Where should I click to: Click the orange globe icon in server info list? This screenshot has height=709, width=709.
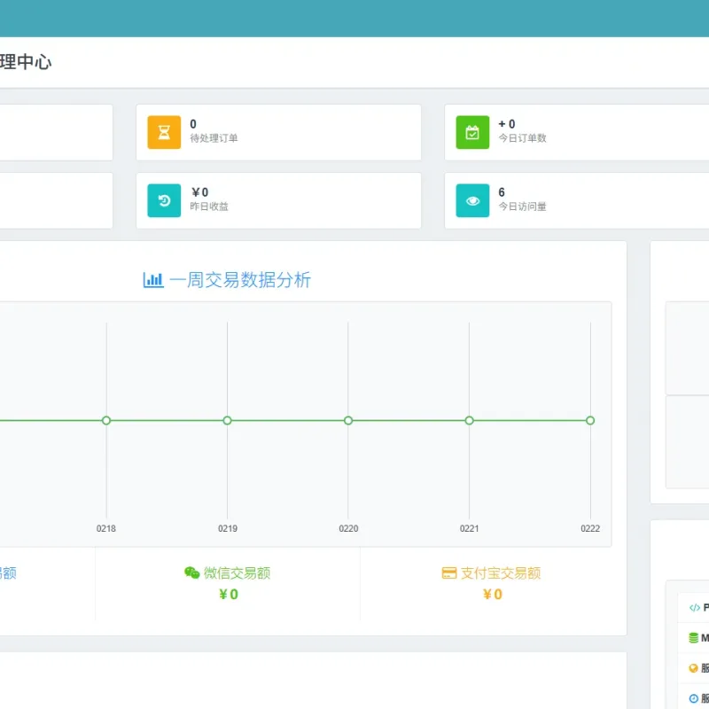[693, 668]
